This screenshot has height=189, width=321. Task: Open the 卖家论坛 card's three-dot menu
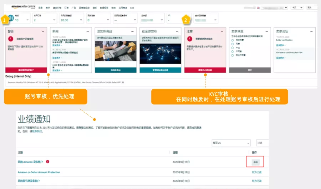point(311,31)
